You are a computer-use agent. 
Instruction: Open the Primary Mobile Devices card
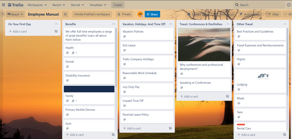(x=89, y=112)
